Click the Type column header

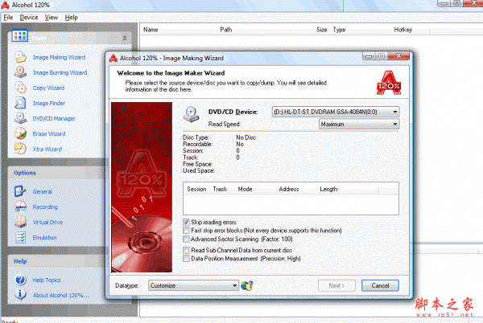(x=361, y=30)
